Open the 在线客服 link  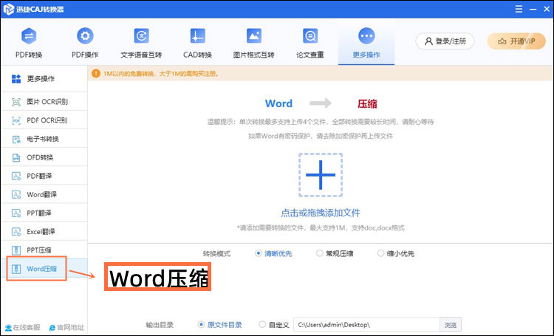[x=22, y=327]
